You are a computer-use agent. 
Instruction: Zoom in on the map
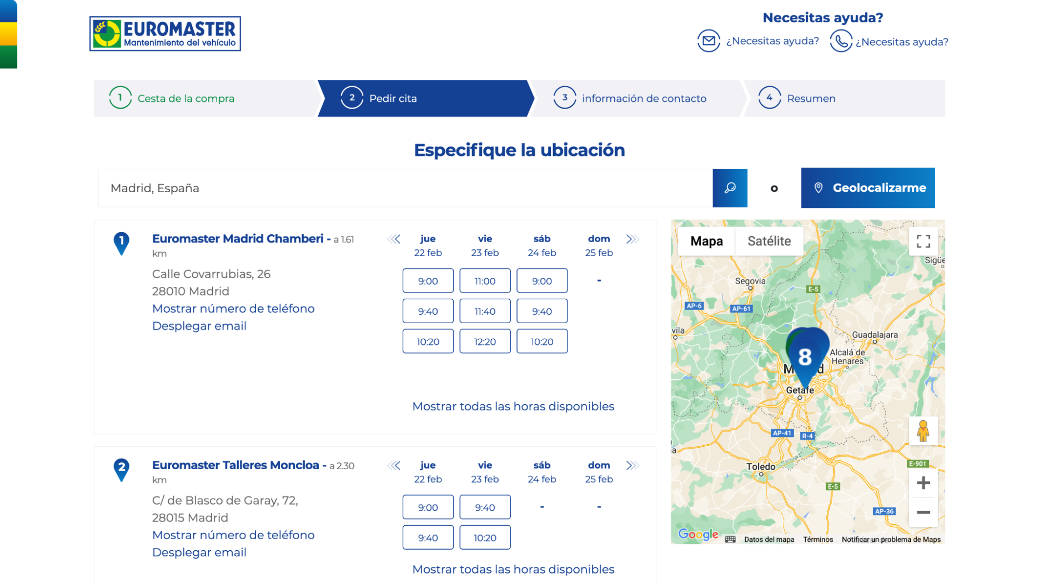pos(923,483)
